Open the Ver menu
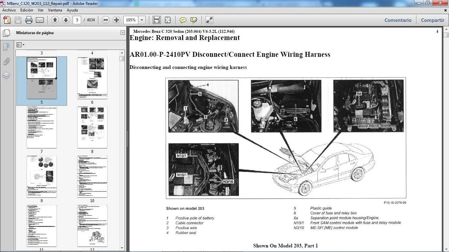 pos(40,10)
